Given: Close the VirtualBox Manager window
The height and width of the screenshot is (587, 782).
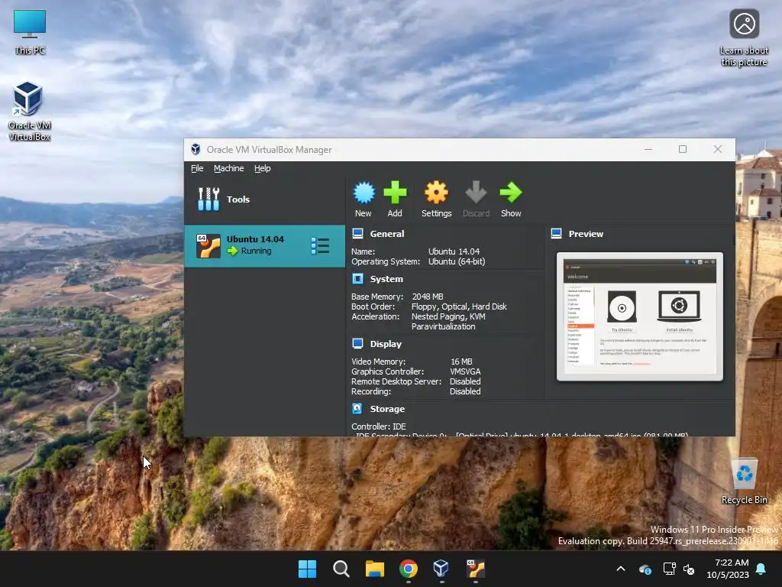Looking at the screenshot, I should [718, 149].
